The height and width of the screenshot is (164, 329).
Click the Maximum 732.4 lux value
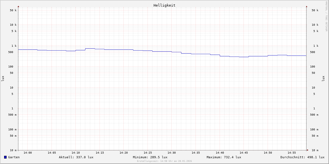pyautogui.click(x=224, y=157)
